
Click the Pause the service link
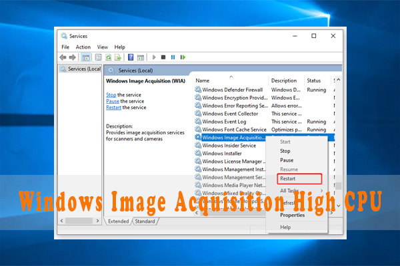[x=113, y=101]
